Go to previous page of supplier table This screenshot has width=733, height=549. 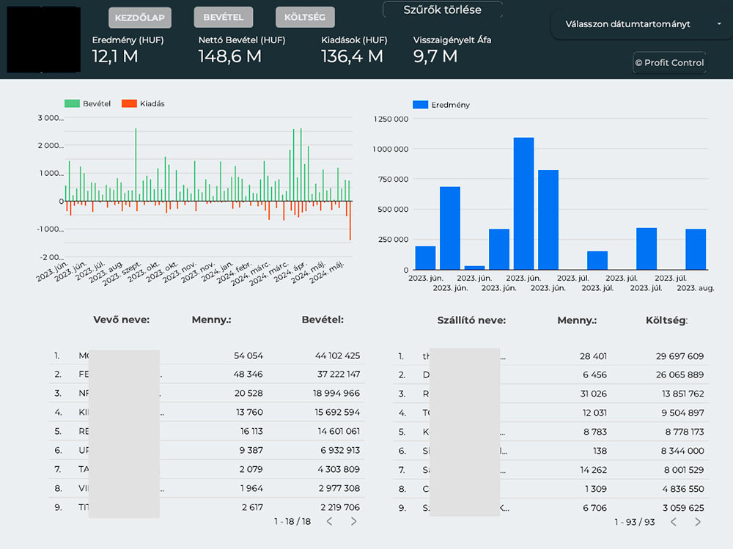673,522
